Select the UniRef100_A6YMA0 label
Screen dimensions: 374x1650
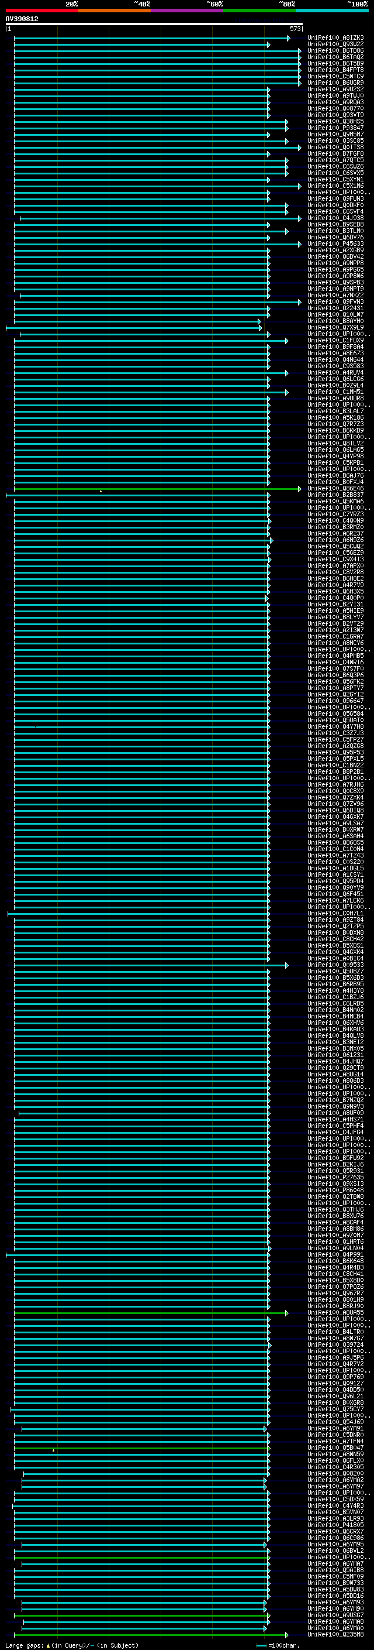pyautogui.click(x=335, y=1628)
